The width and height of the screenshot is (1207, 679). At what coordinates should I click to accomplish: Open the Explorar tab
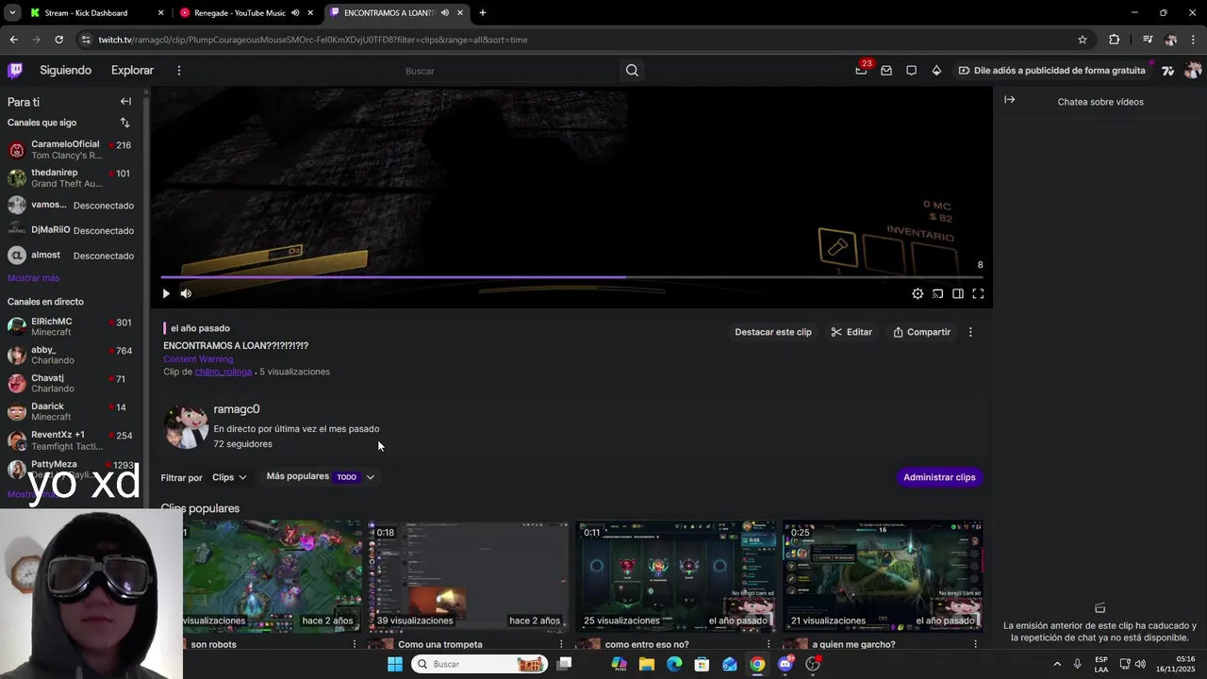(x=132, y=71)
